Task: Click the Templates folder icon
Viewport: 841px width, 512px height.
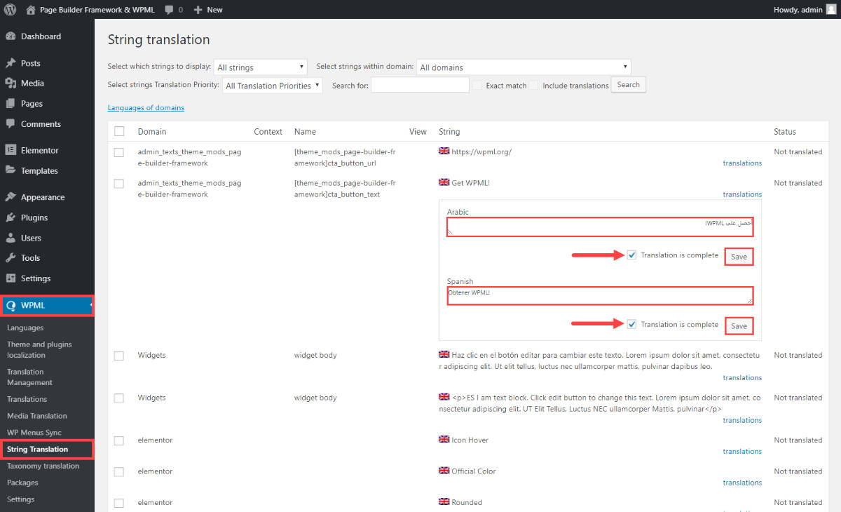Action: click(11, 170)
